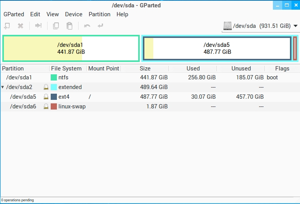Select the /dev/sda5 block in disk map
The width and height of the screenshot is (300, 204).
217,48
